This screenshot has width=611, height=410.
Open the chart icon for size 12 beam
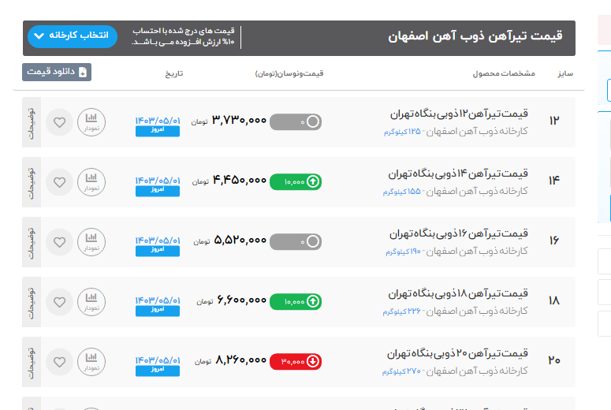click(x=91, y=122)
